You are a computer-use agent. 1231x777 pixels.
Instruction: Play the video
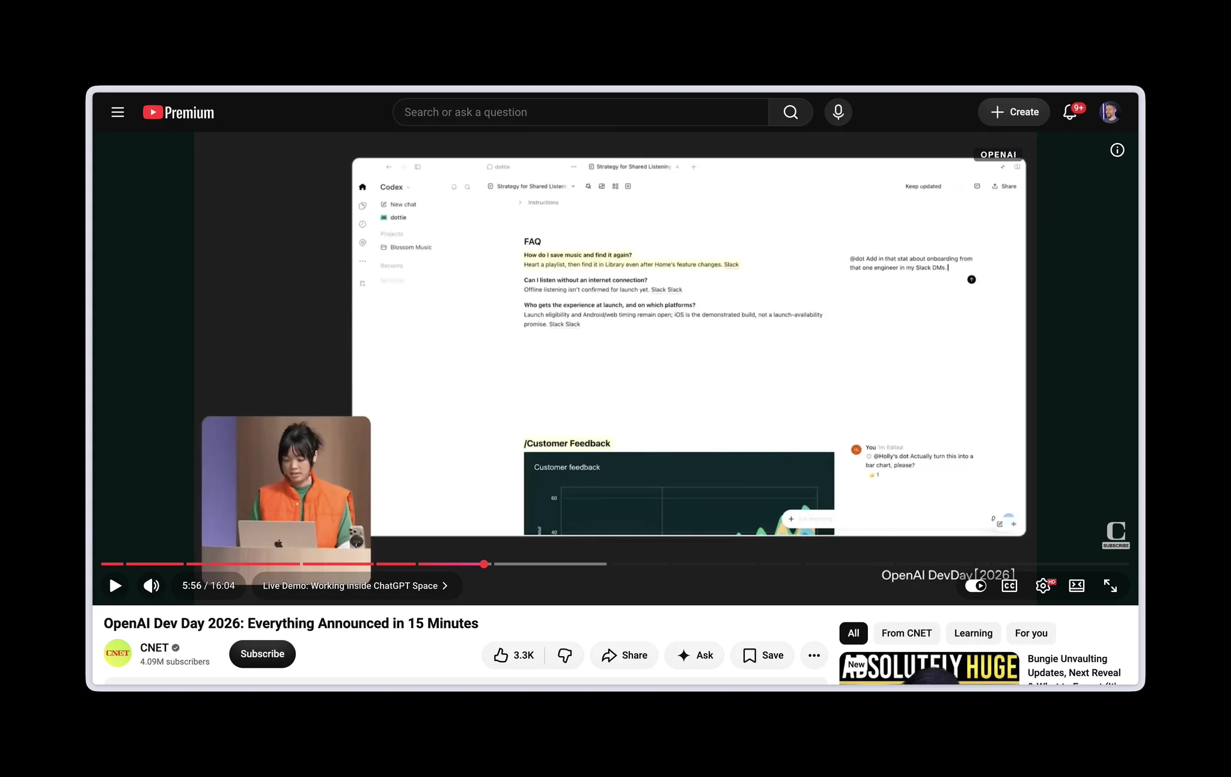click(115, 585)
